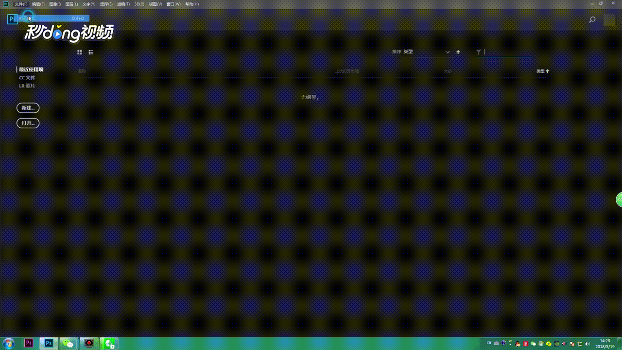Select LR 照片 in the sidebar
The width and height of the screenshot is (622, 350).
click(27, 86)
